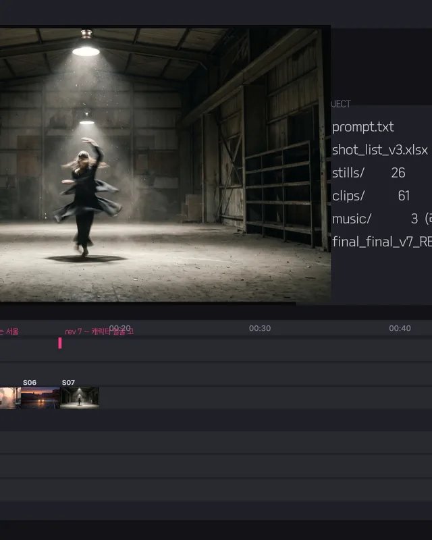432x540 pixels.
Task: Select the final_final_v7 file
Action: click(381, 242)
